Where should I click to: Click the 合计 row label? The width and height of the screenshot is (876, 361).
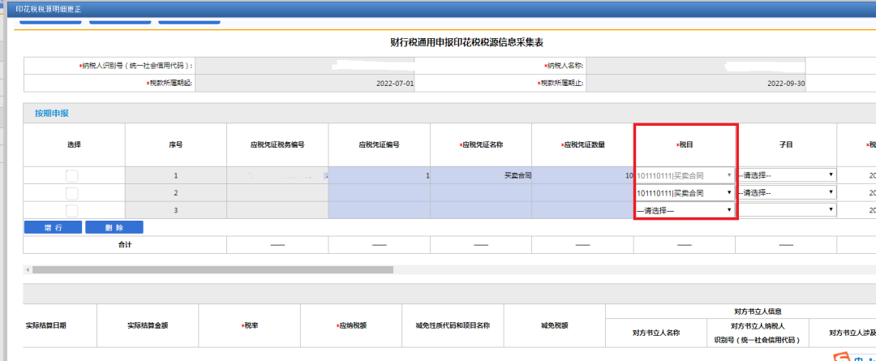(x=125, y=245)
